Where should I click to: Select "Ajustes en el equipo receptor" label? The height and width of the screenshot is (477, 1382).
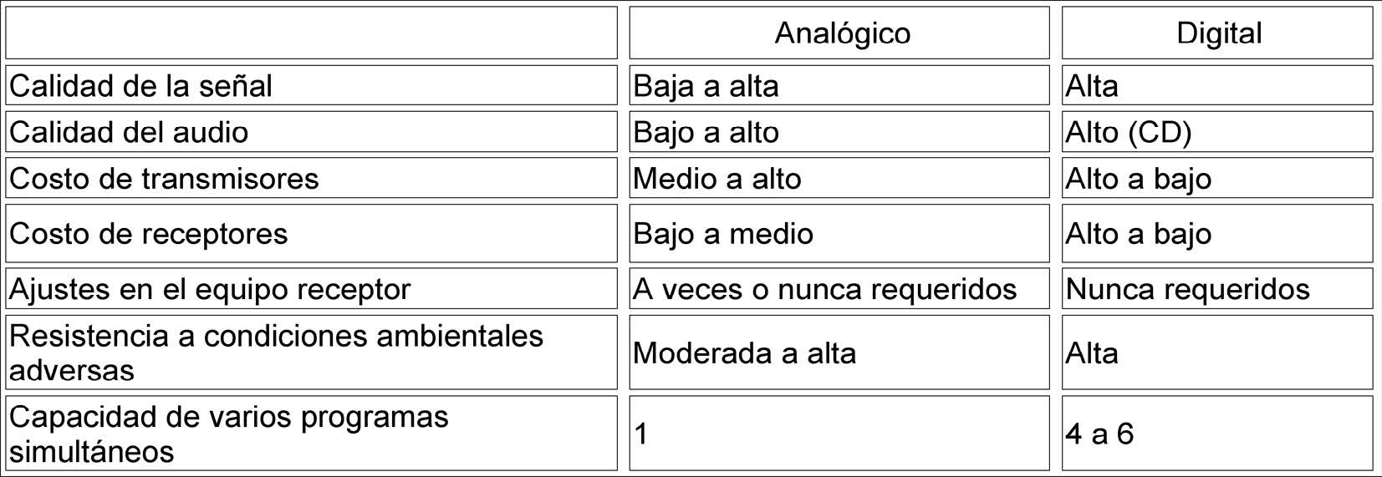210,289
